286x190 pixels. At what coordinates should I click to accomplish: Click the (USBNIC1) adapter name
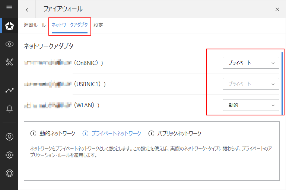(65, 84)
